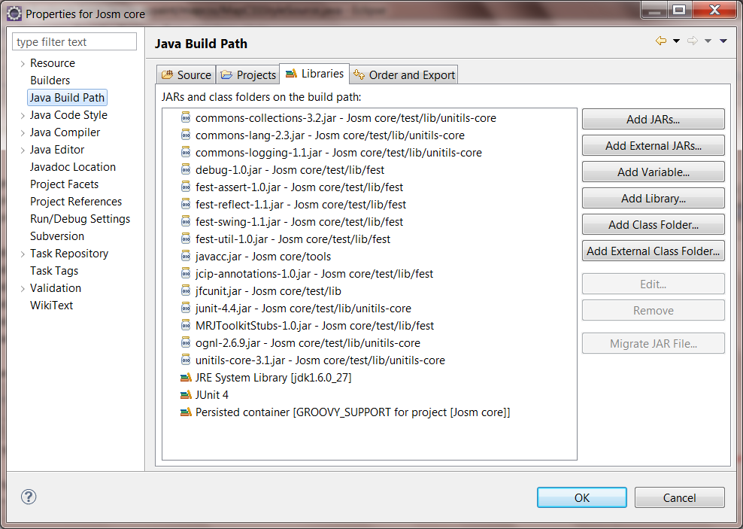Switch to the Order and Export tab
The height and width of the screenshot is (529, 743).
click(404, 74)
